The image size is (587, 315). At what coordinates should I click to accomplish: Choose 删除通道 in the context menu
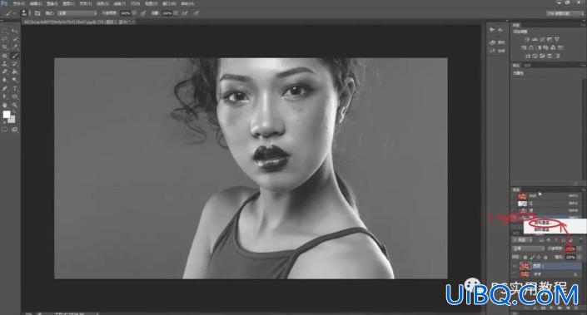pyautogui.click(x=542, y=229)
